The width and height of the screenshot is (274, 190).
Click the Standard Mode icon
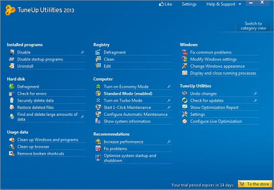point(98,93)
